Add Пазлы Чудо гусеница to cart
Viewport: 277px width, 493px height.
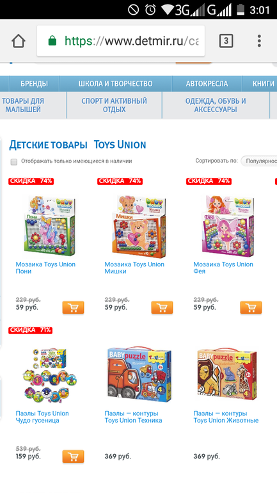pyautogui.click(x=73, y=457)
